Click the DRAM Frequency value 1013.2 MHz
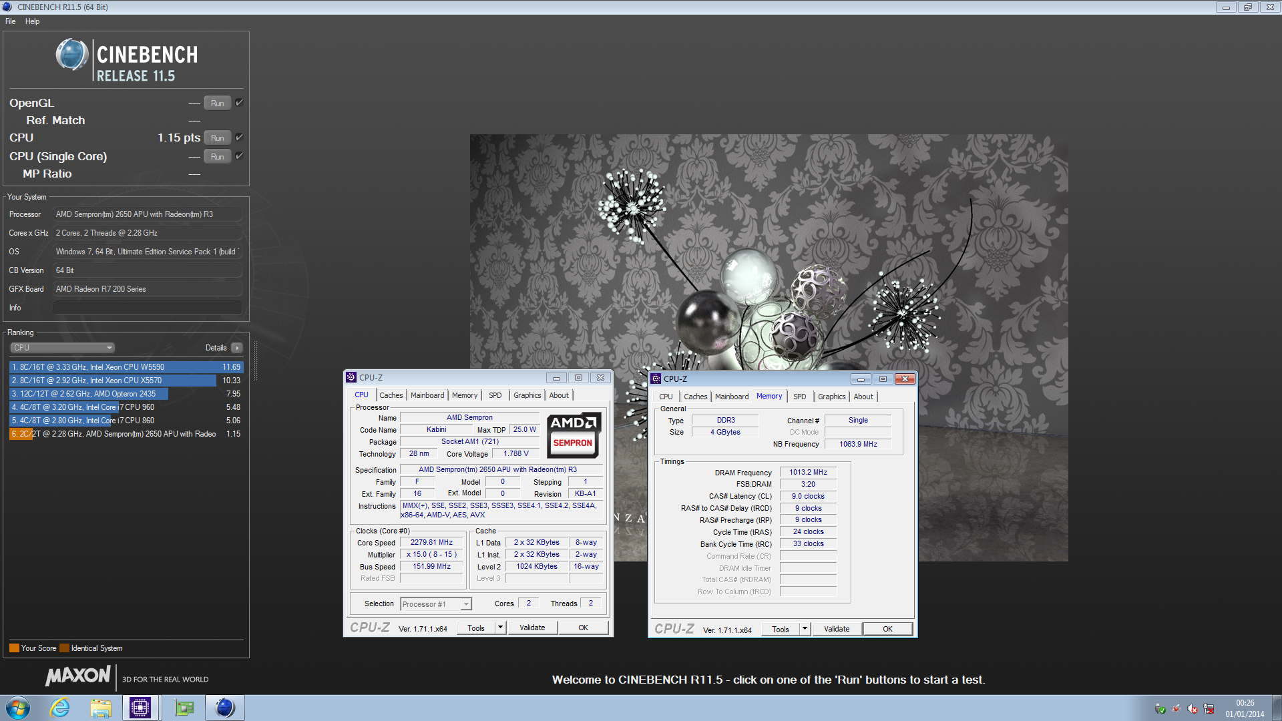The height and width of the screenshot is (721, 1282). (x=808, y=472)
